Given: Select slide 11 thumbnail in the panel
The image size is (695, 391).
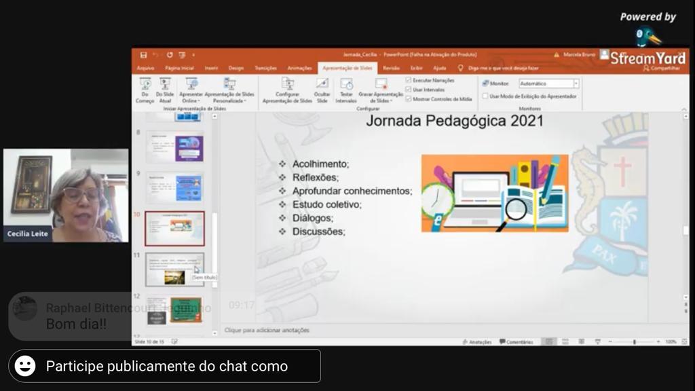Looking at the screenshot, I should pyautogui.click(x=174, y=269).
